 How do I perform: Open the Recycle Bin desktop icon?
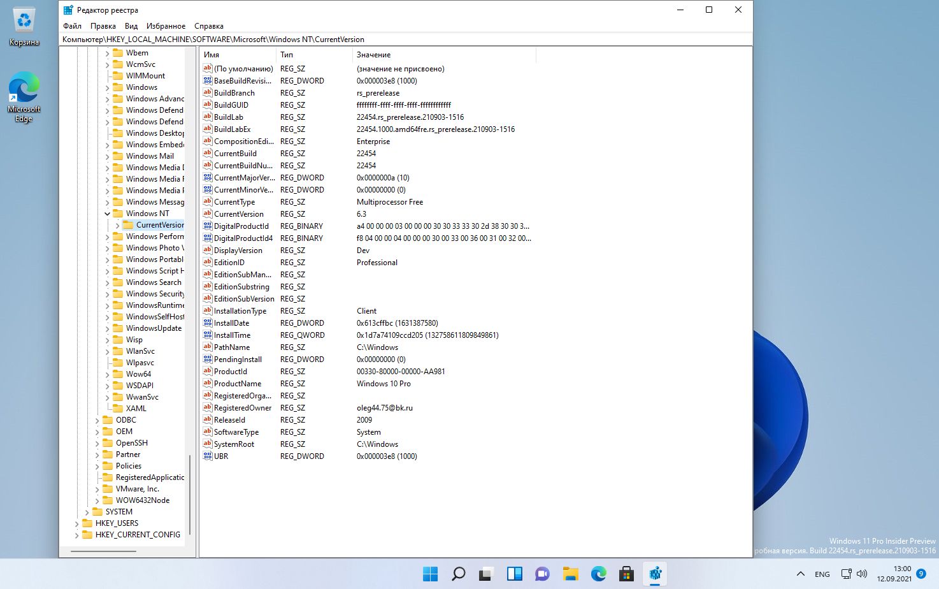[24, 27]
